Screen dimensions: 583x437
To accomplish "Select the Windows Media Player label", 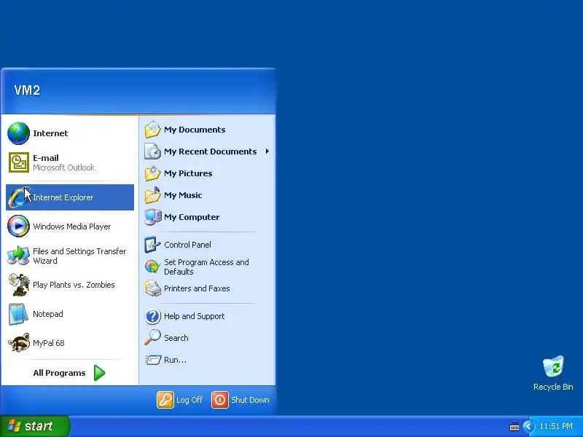I will [x=71, y=227].
